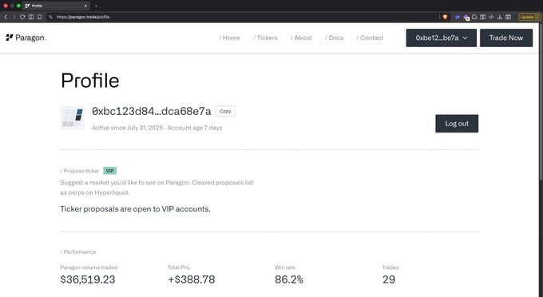Copy the wallet address with Copy button
Screen dimensions: 543x297
[225, 111]
